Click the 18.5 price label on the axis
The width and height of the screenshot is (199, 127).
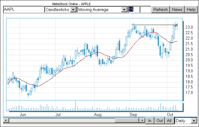[x=189, y=76]
